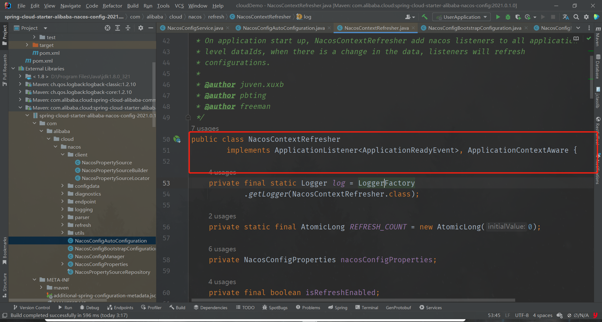The image size is (602, 322).
Task: Open editor tabs more-options menu
Action: [x=589, y=28]
